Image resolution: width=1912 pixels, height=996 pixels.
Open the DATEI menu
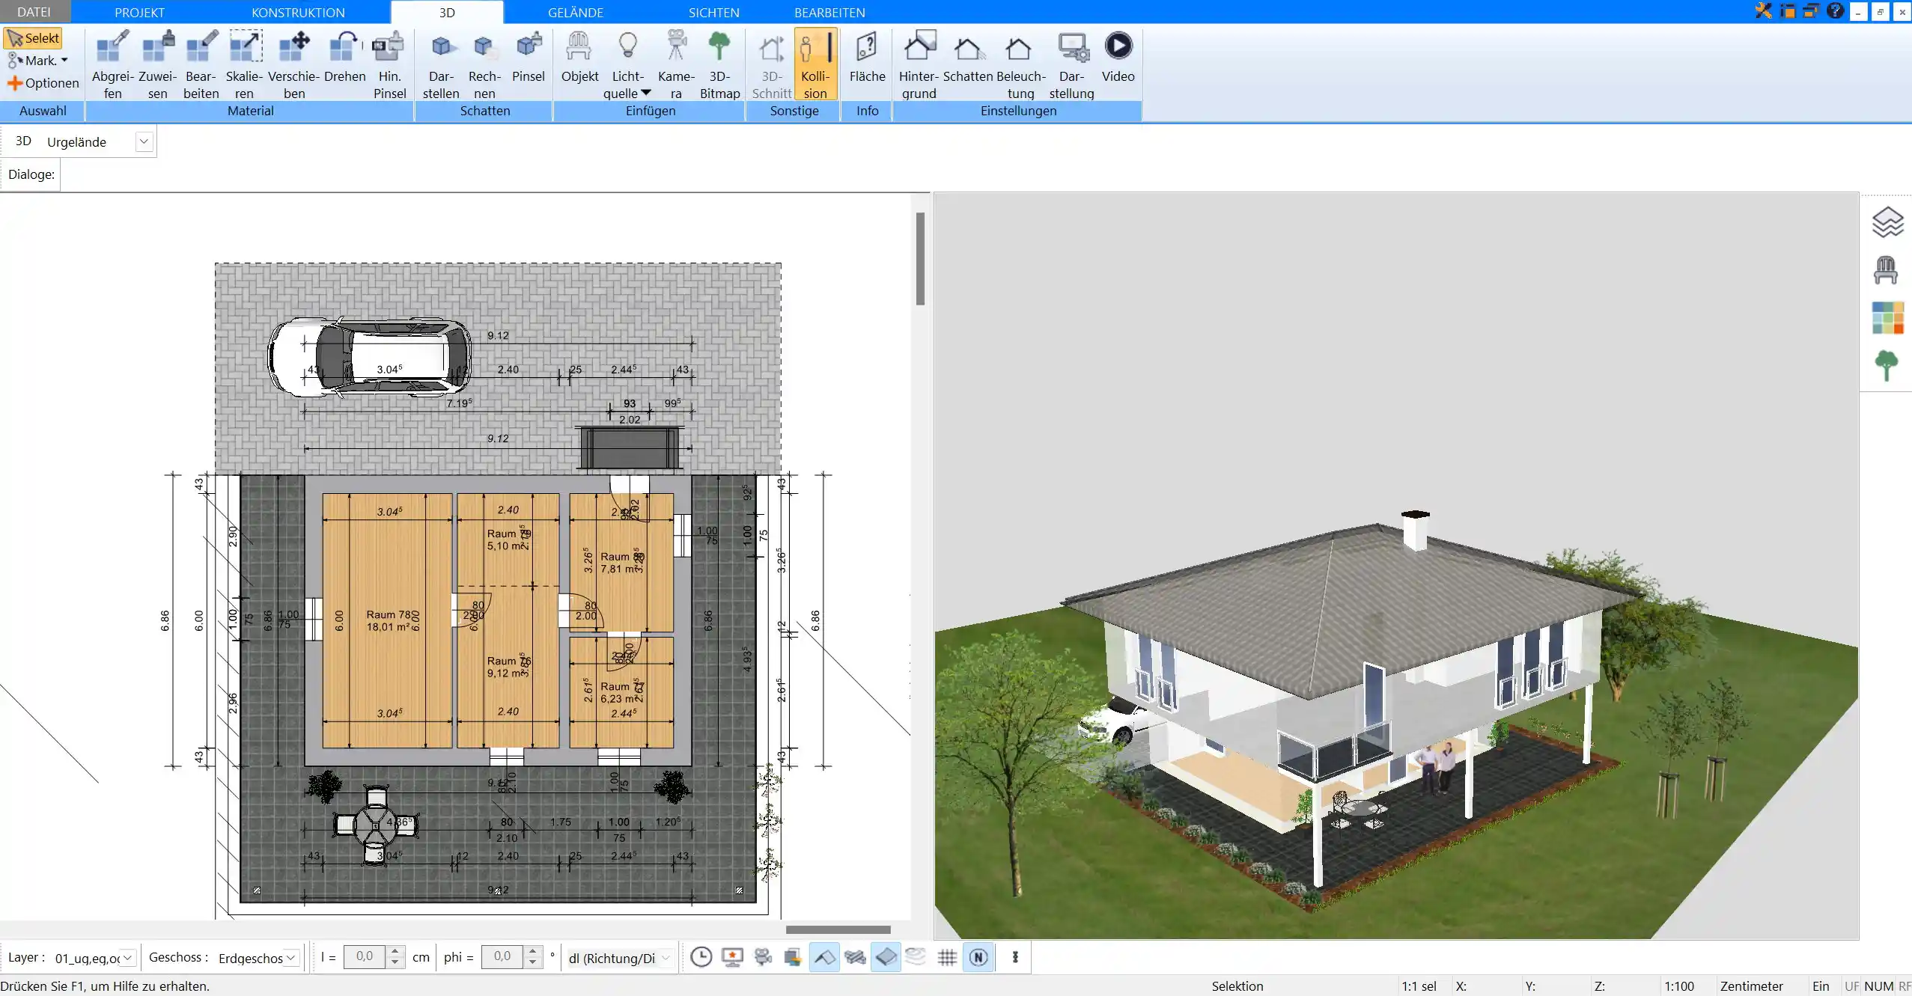click(34, 12)
